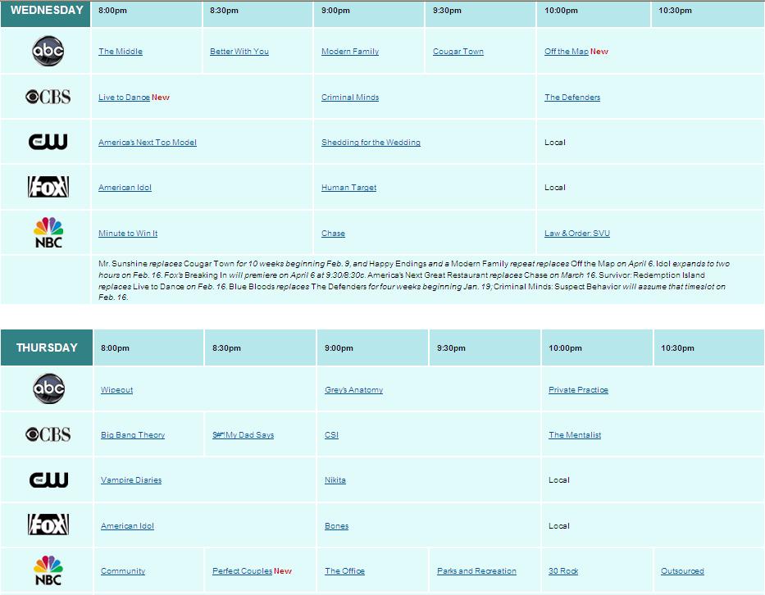The width and height of the screenshot is (765, 595).
Task: Open the Cougar Town link
Action: click(x=458, y=51)
